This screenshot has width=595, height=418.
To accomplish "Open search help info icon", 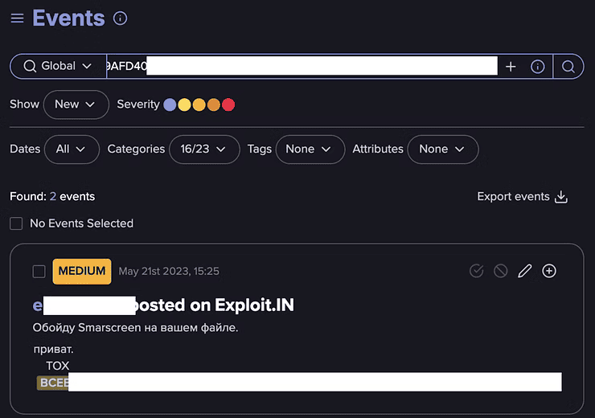I will (x=538, y=67).
